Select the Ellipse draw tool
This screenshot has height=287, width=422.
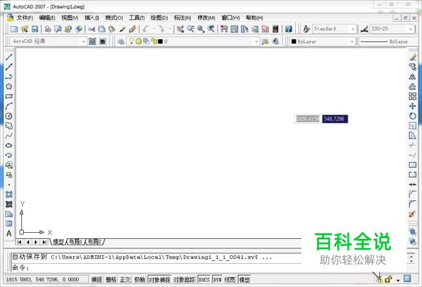(9, 145)
